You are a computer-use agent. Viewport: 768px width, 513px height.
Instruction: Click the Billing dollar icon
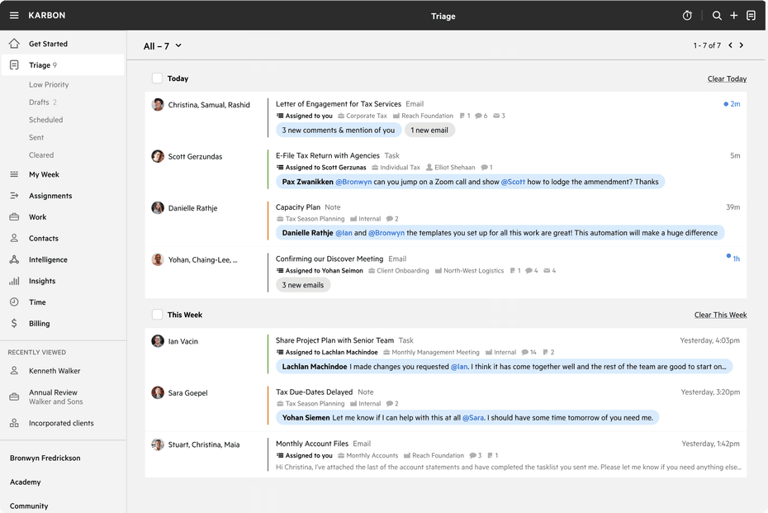(x=14, y=324)
